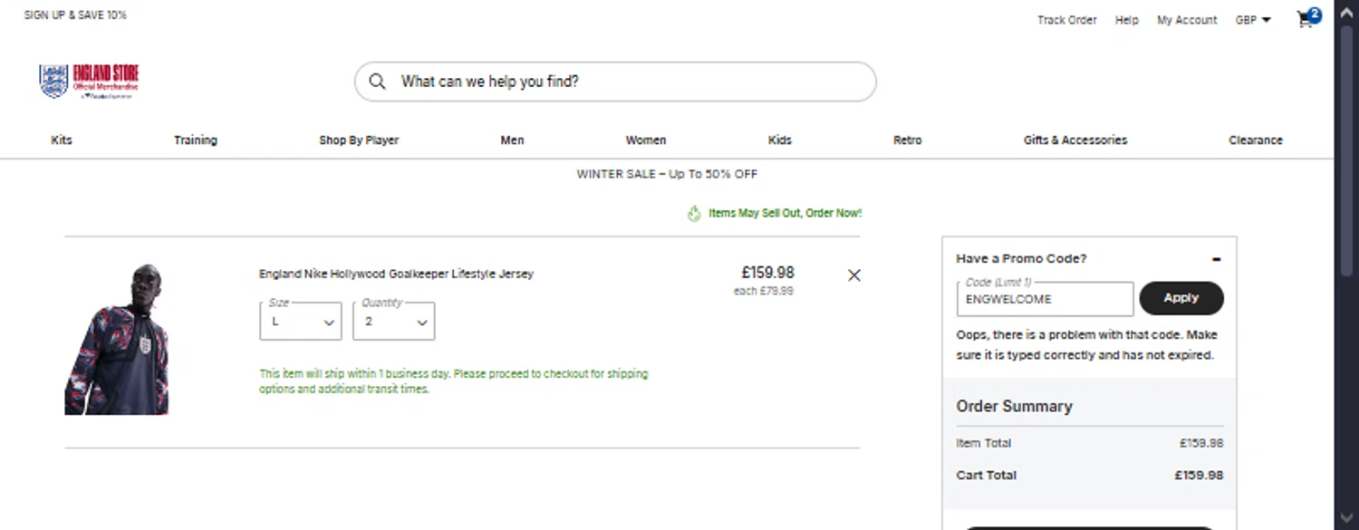Open the Shop By Player menu

359,140
